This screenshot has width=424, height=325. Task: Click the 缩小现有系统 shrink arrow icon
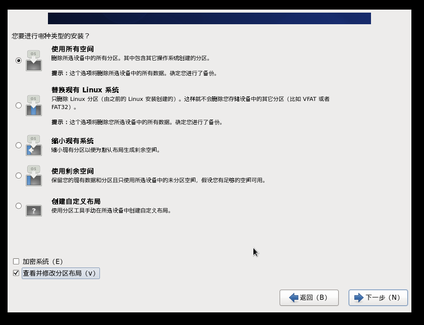pyautogui.click(x=34, y=145)
